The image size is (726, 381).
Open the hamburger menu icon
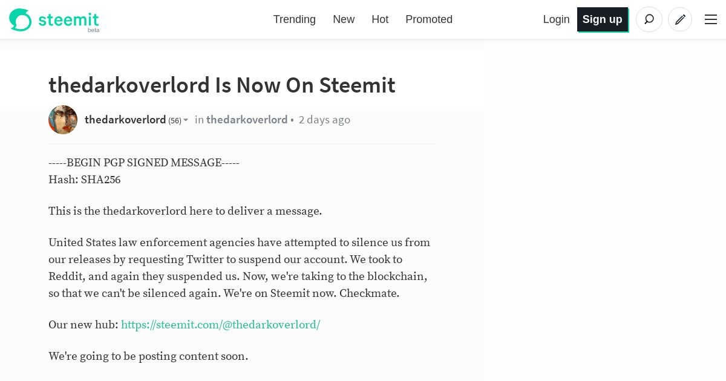[711, 19]
